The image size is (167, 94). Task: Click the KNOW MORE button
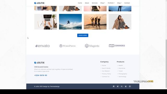click(83, 36)
